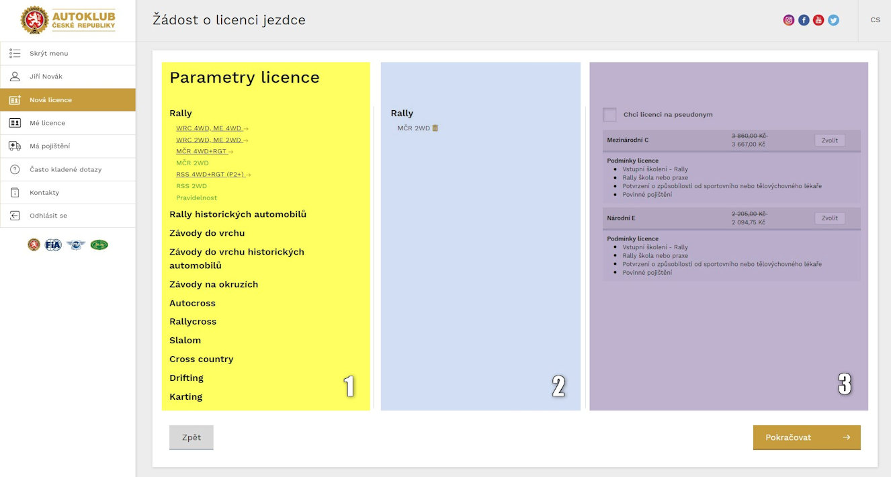Expand the Cross country category
891x477 pixels.
pos(201,359)
